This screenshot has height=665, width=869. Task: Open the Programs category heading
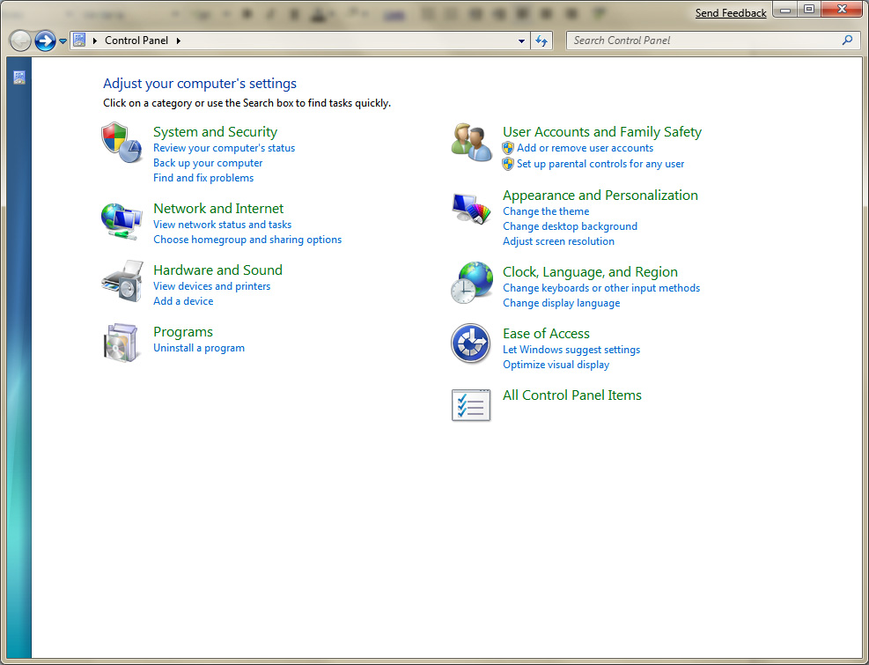point(183,332)
